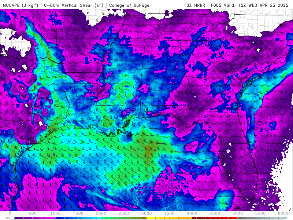This screenshot has height=220, width=293.
Task: Select the white swatch starting the color scale
Action: [12, 218]
